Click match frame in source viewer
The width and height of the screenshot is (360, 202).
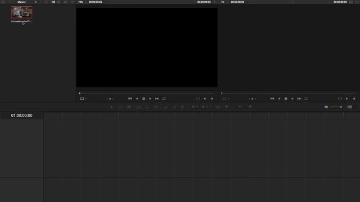click(x=198, y=99)
